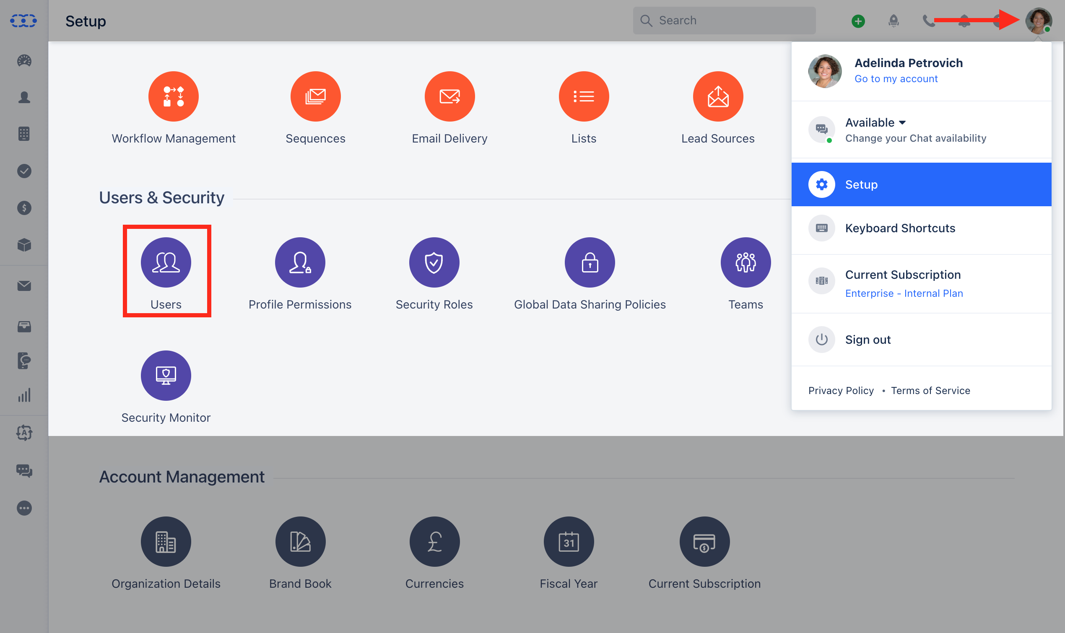The width and height of the screenshot is (1065, 633).
Task: Click inside the Search field
Action: pyautogui.click(x=725, y=20)
